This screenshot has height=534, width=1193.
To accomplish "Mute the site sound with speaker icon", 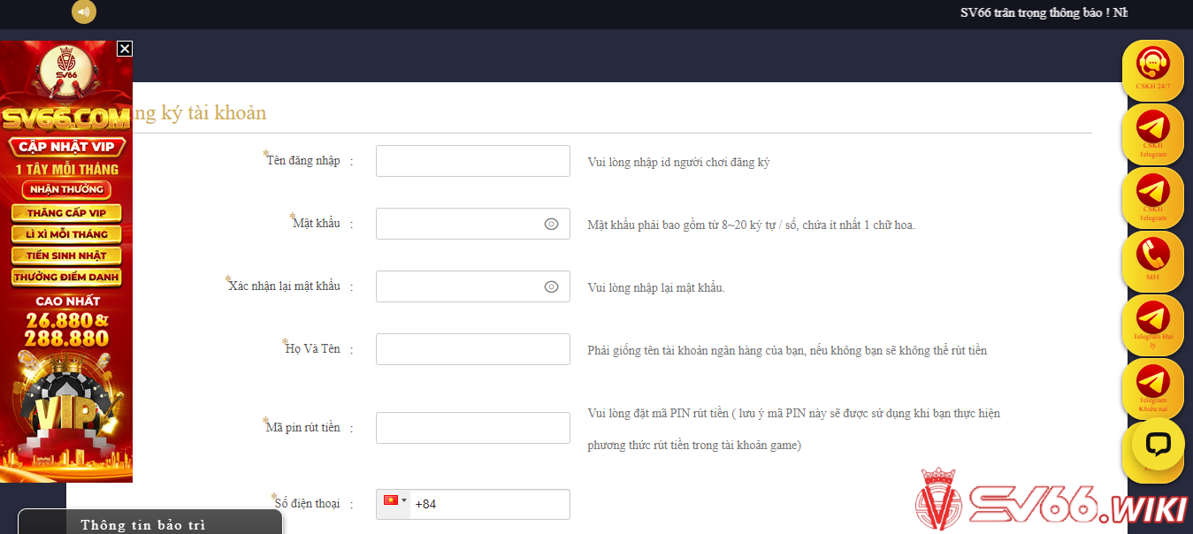I will click(x=84, y=11).
